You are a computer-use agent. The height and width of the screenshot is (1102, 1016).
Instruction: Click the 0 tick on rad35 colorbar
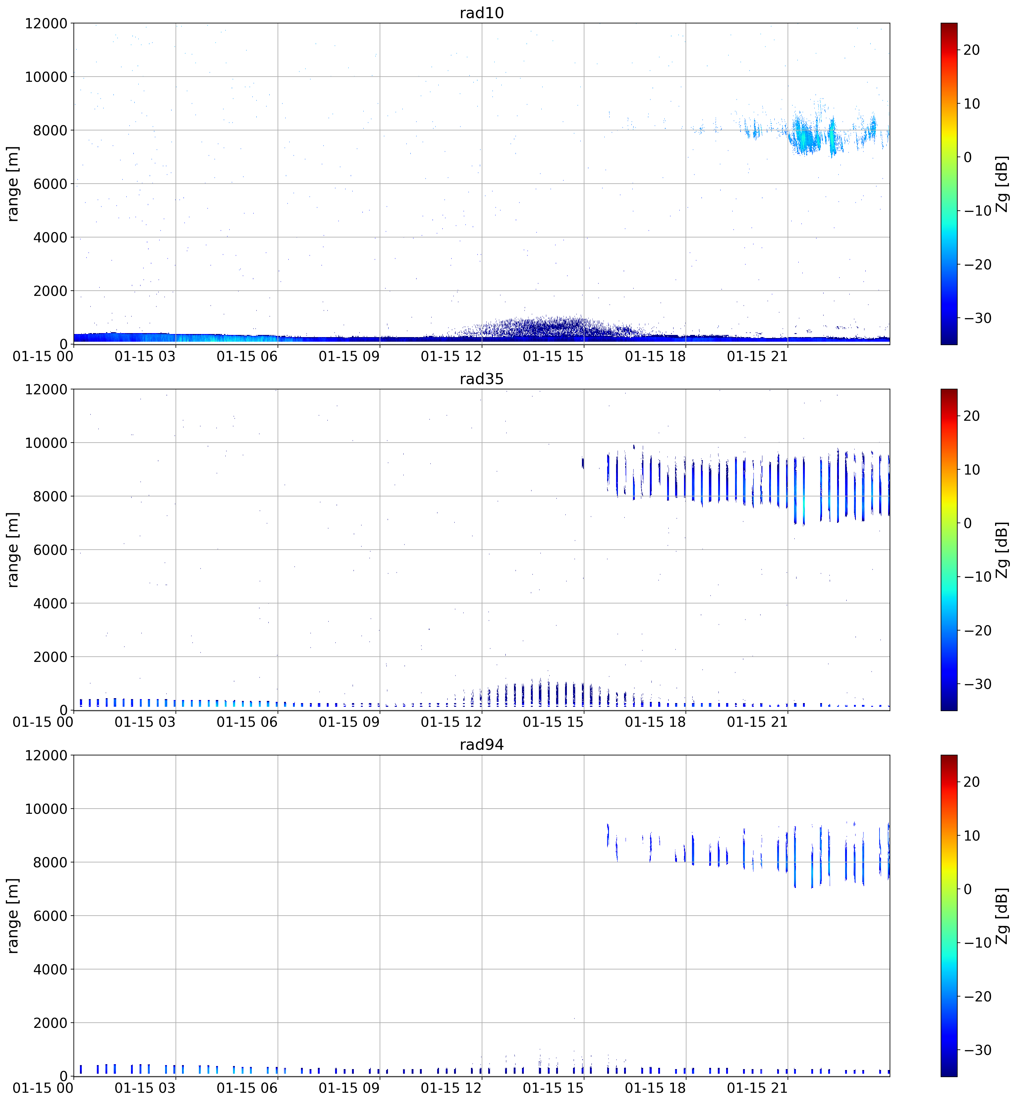click(x=968, y=523)
